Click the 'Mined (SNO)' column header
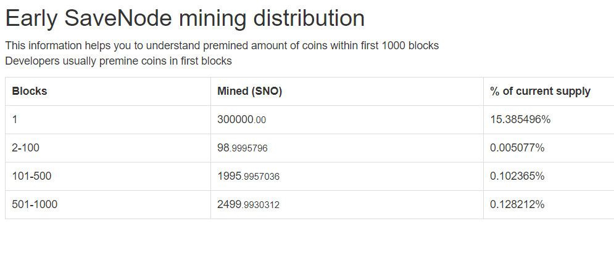The width and height of the screenshot is (614, 253). (x=250, y=91)
